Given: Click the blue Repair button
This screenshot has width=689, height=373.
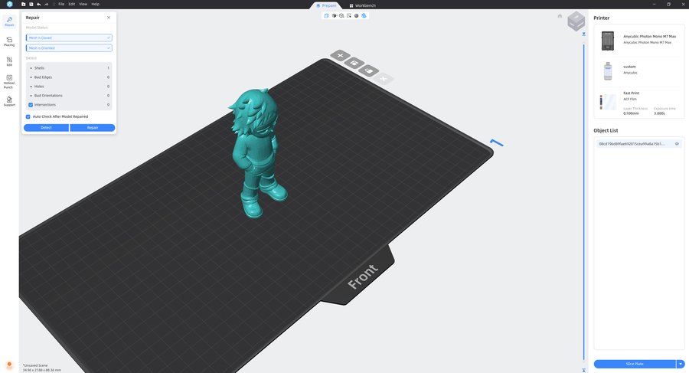Looking at the screenshot, I should [93, 128].
